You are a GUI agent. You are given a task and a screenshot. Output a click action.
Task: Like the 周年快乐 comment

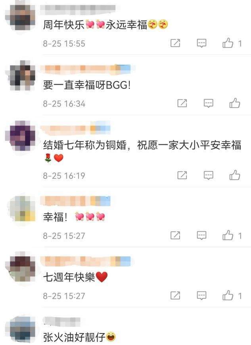tap(228, 43)
